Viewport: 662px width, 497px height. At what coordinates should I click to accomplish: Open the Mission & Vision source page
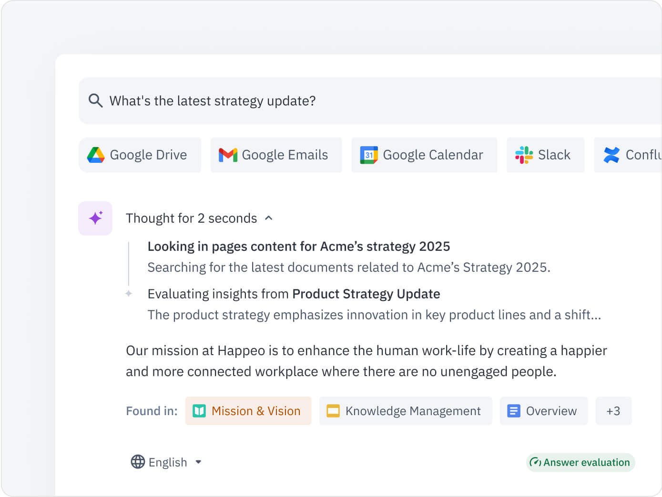tap(248, 410)
